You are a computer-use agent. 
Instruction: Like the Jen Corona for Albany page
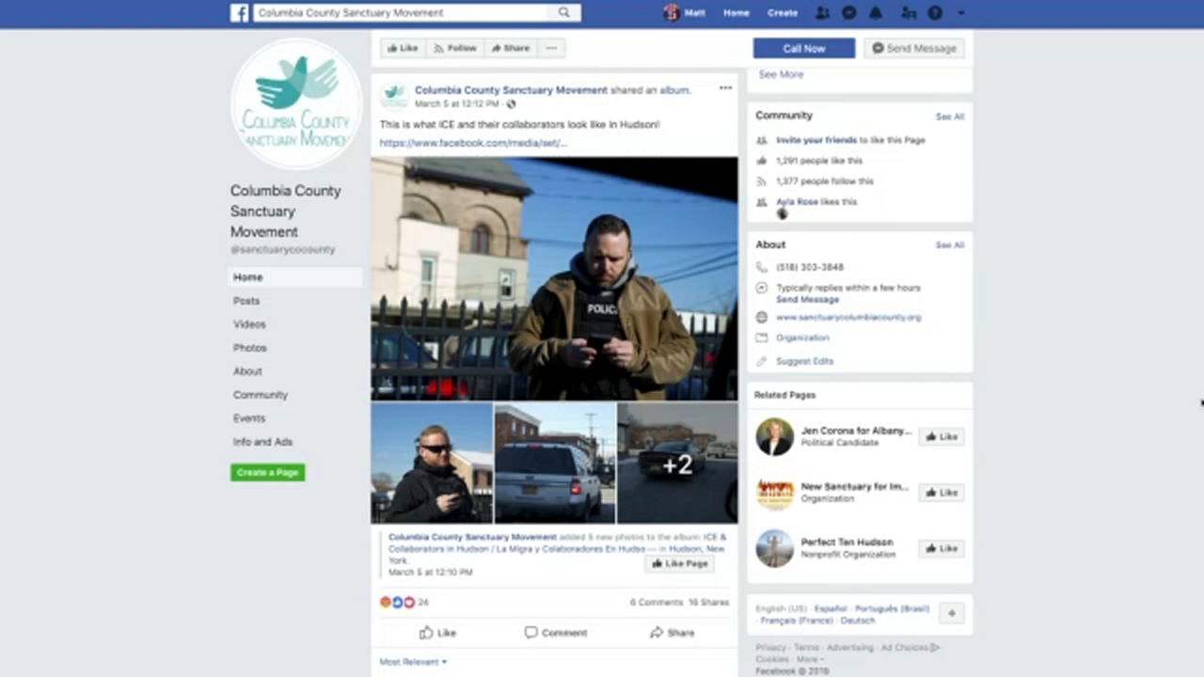tap(941, 436)
